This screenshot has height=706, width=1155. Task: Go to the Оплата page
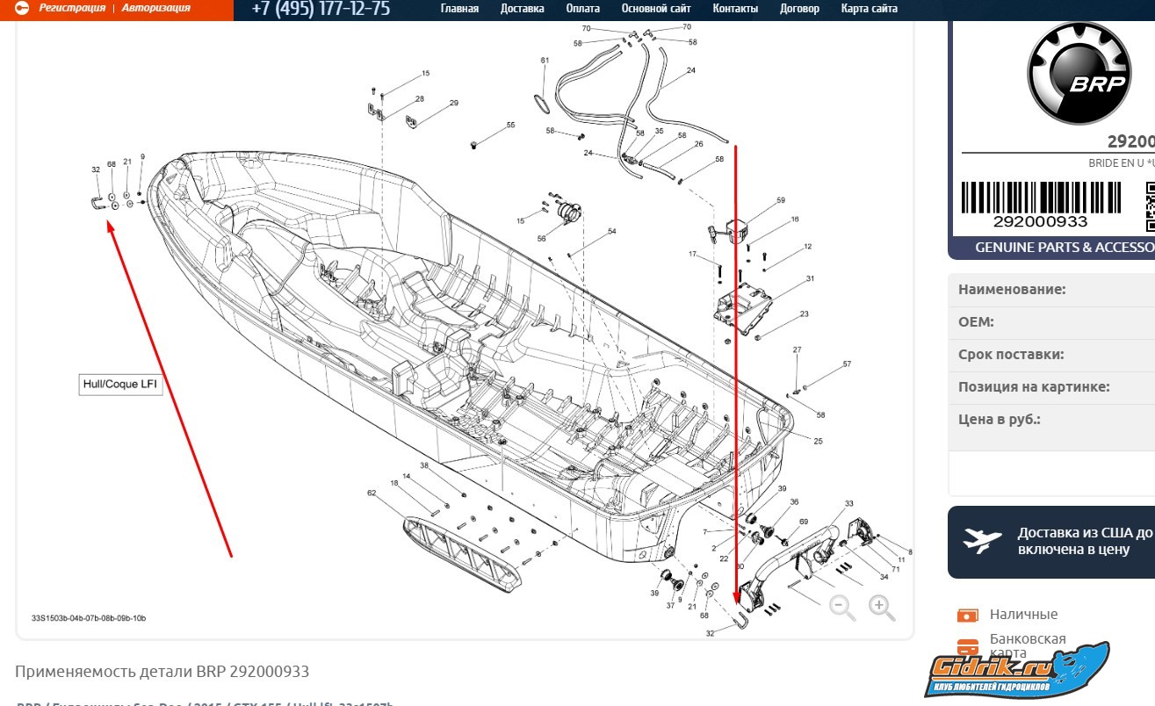pos(582,9)
